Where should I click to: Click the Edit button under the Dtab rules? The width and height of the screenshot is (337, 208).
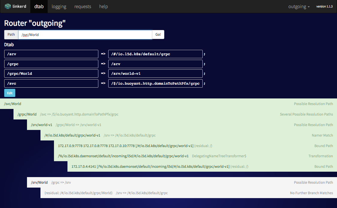[9, 93]
